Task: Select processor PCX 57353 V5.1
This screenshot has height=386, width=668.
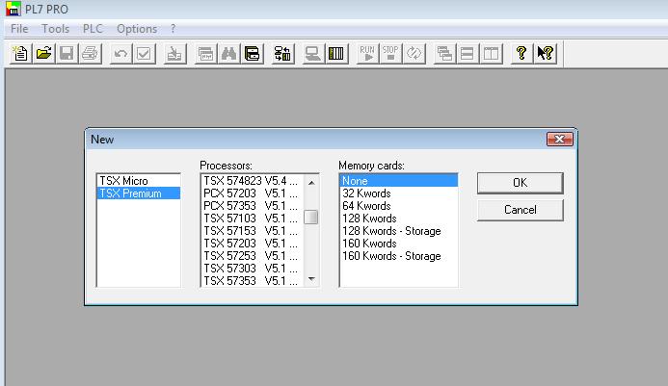Action: tap(253, 206)
